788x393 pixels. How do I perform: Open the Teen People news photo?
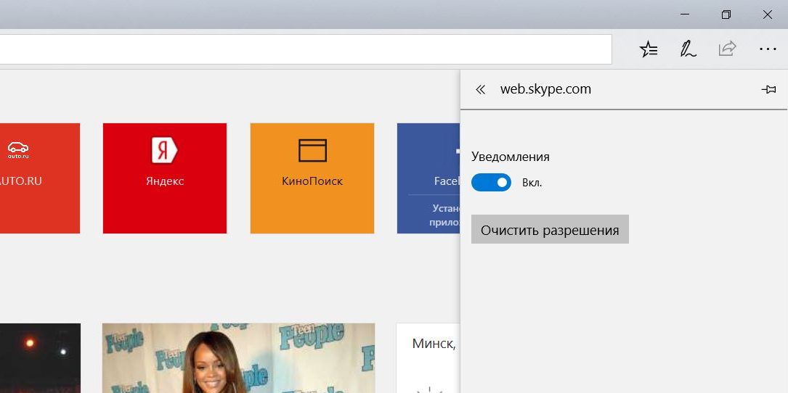tap(238, 358)
